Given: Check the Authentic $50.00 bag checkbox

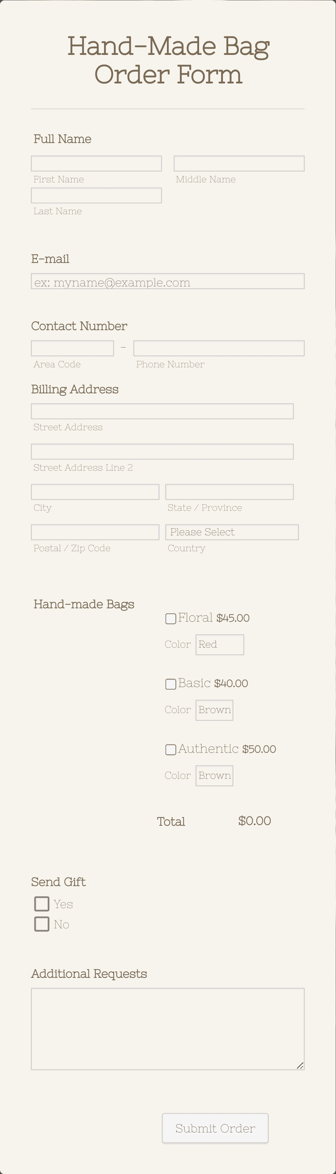Looking at the screenshot, I should click(x=171, y=749).
